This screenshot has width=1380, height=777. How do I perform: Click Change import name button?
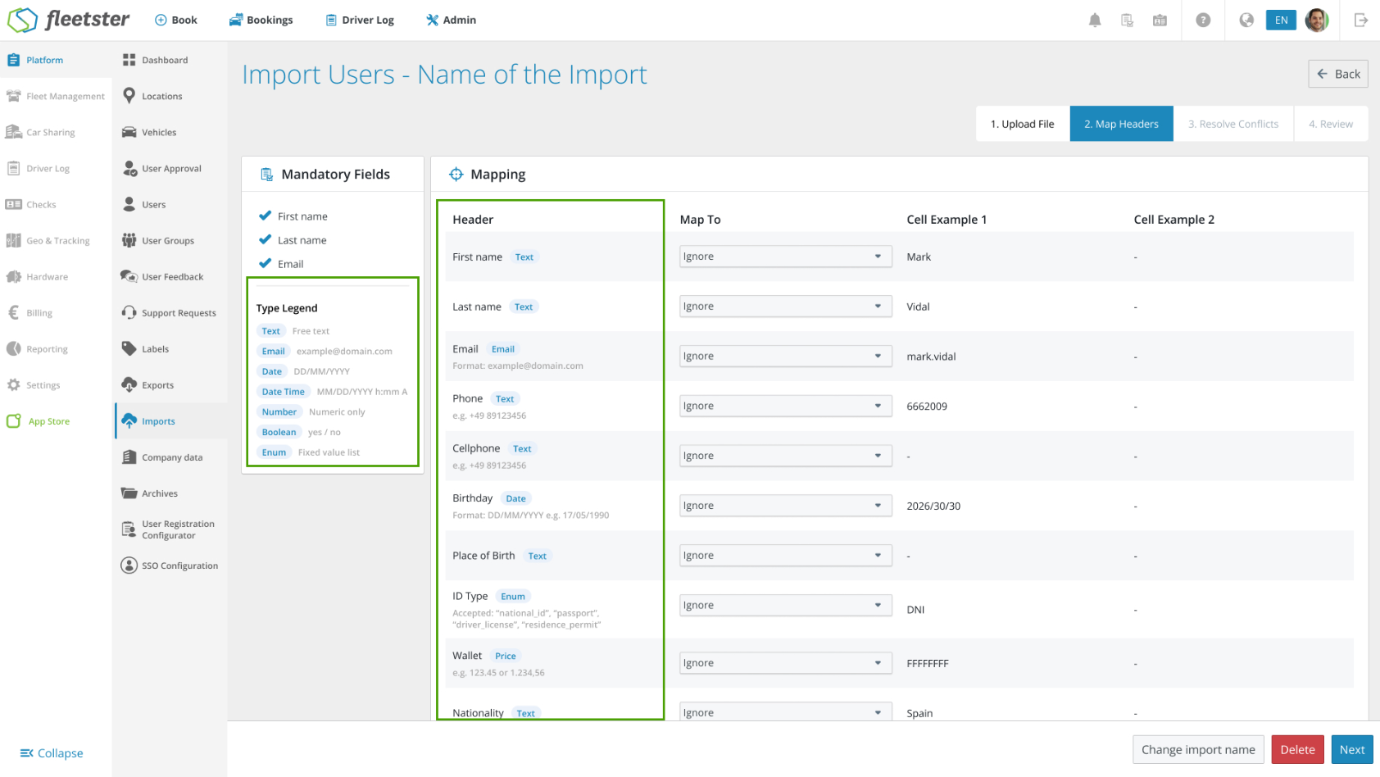1198,750
